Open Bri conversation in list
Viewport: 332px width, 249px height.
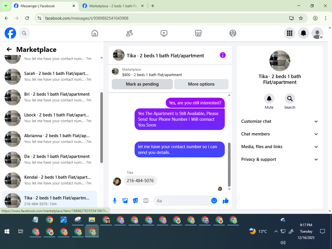click(50, 97)
